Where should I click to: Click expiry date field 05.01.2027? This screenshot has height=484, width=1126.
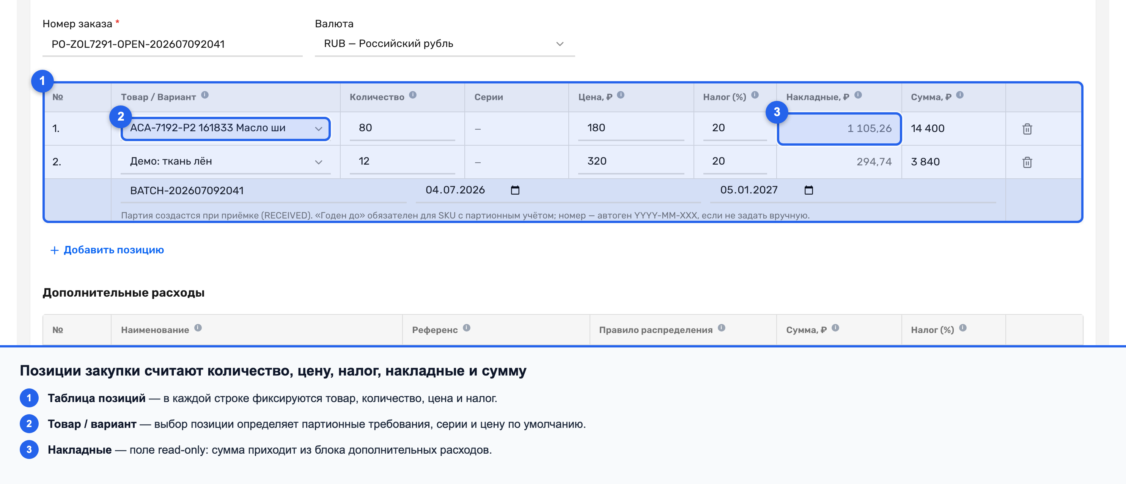(x=853, y=191)
